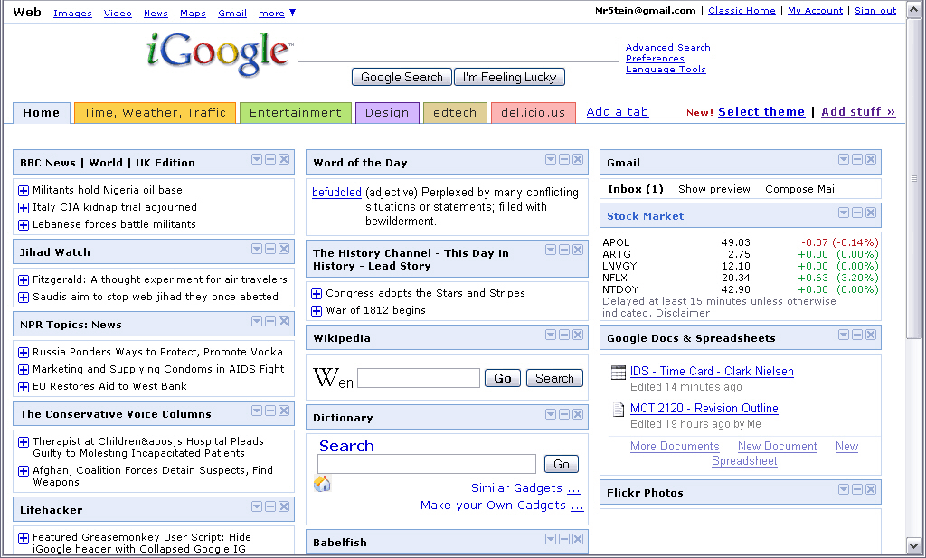Open Word of the Day gadget menu
This screenshot has width=926, height=558.
pyautogui.click(x=551, y=159)
